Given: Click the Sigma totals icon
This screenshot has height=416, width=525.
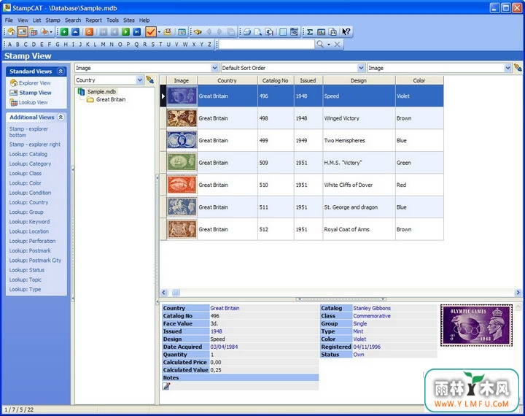Looking at the screenshot, I should pyautogui.click(x=310, y=32).
